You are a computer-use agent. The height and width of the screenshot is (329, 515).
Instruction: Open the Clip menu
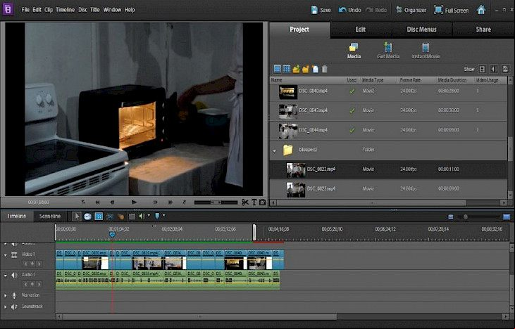[x=49, y=10]
